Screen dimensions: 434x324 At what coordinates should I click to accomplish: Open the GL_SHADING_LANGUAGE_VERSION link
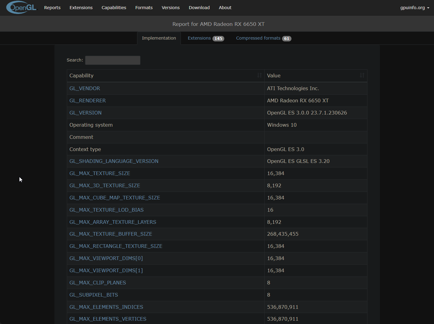114,161
